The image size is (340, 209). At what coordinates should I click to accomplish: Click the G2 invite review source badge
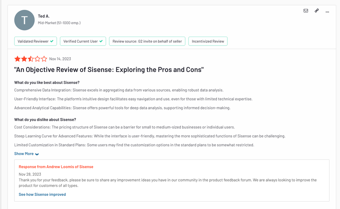click(147, 41)
